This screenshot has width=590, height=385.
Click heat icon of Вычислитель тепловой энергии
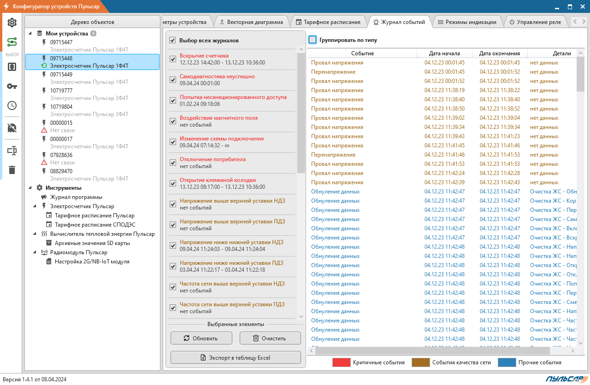44,234
